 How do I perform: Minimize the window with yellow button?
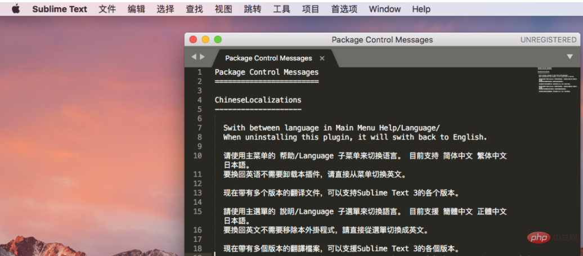(x=205, y=39)
